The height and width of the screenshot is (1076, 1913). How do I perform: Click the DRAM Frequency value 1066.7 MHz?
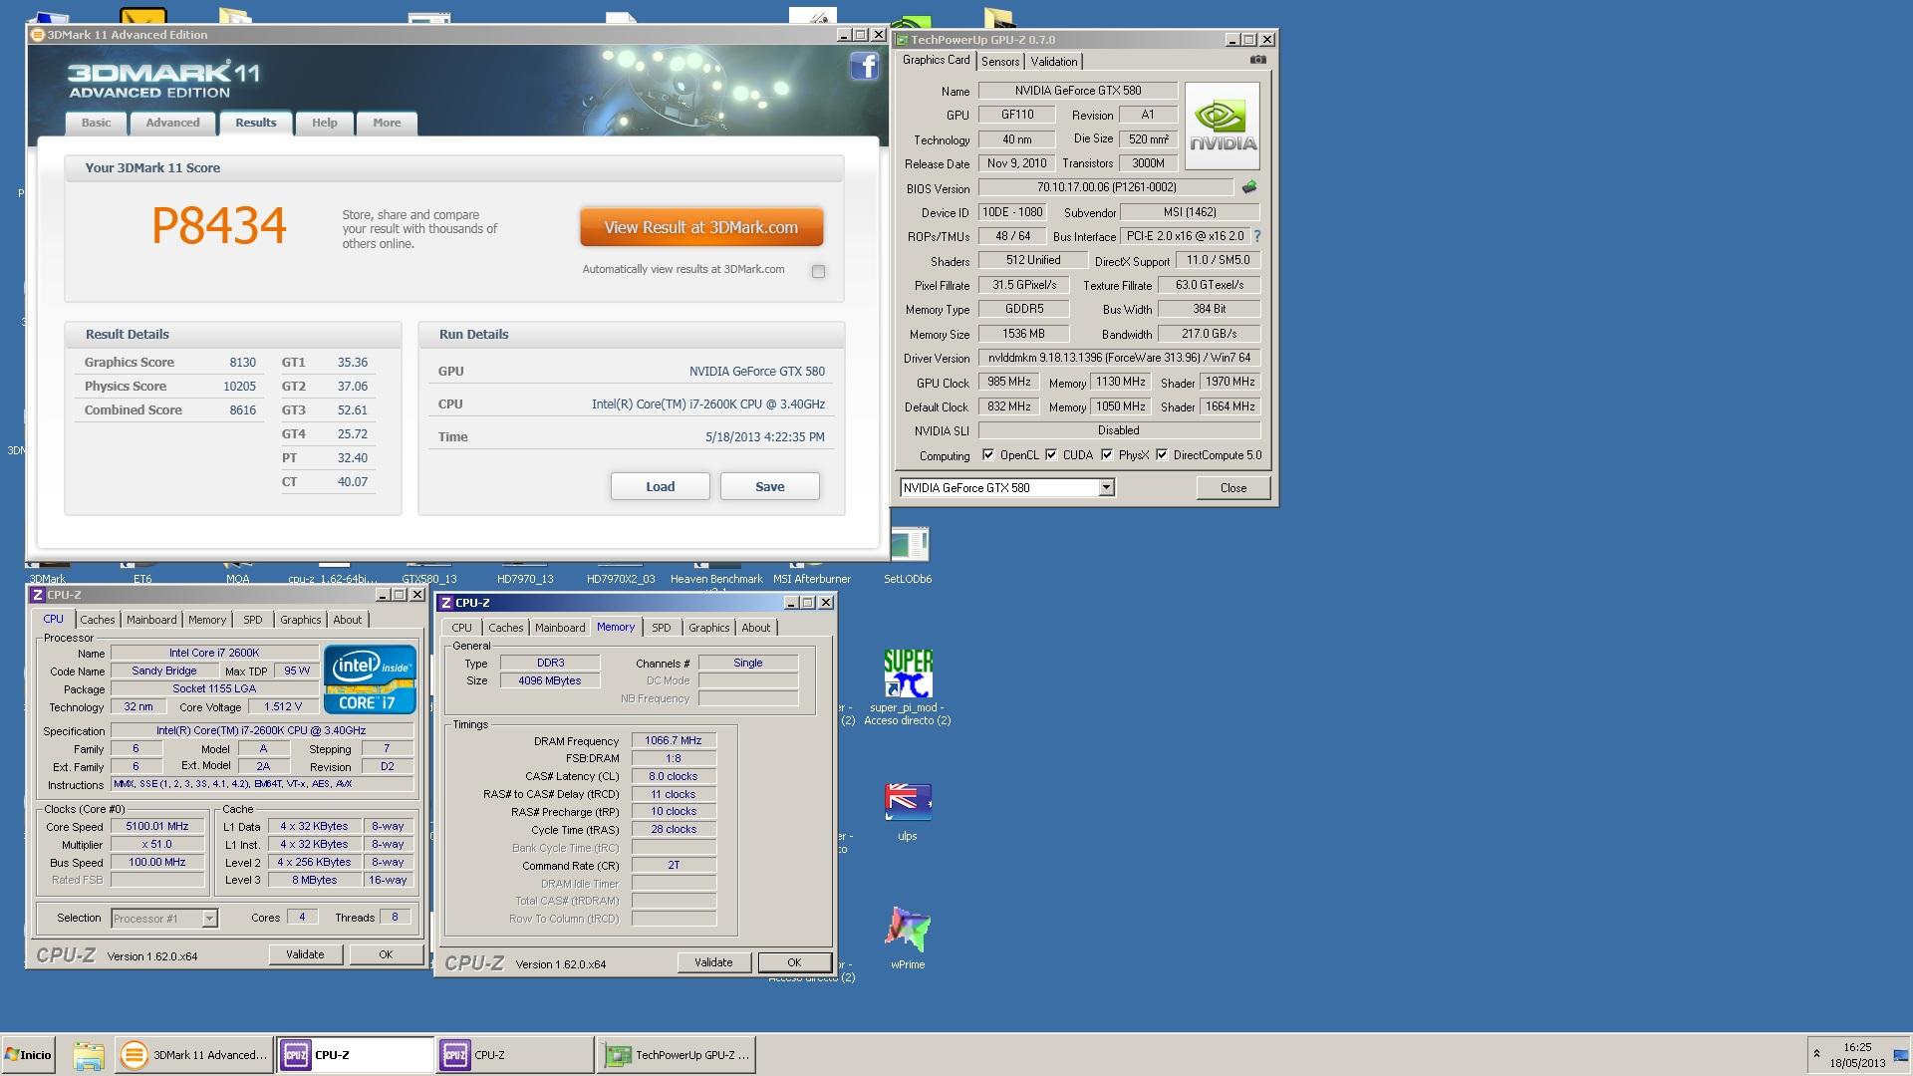click(674, 740)
